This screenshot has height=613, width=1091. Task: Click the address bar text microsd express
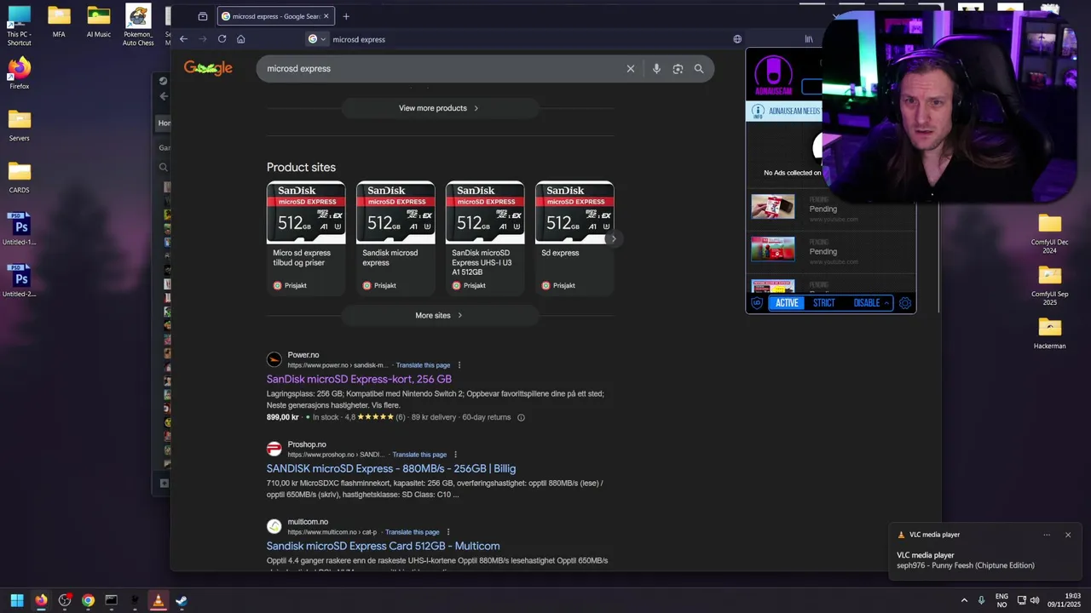point(359,39)
